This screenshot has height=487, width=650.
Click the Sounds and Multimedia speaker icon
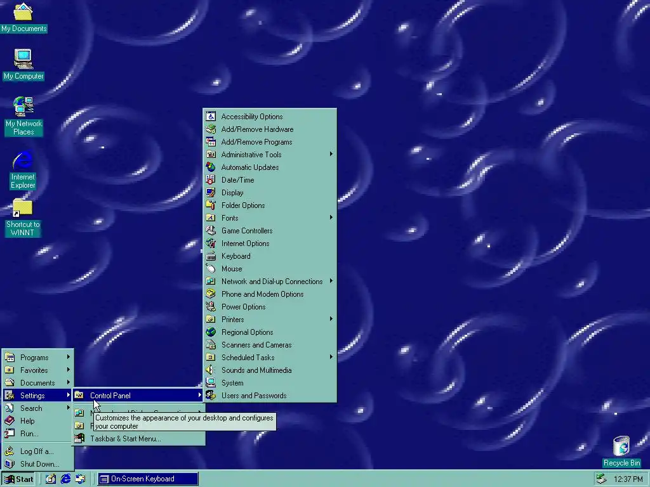211,370
